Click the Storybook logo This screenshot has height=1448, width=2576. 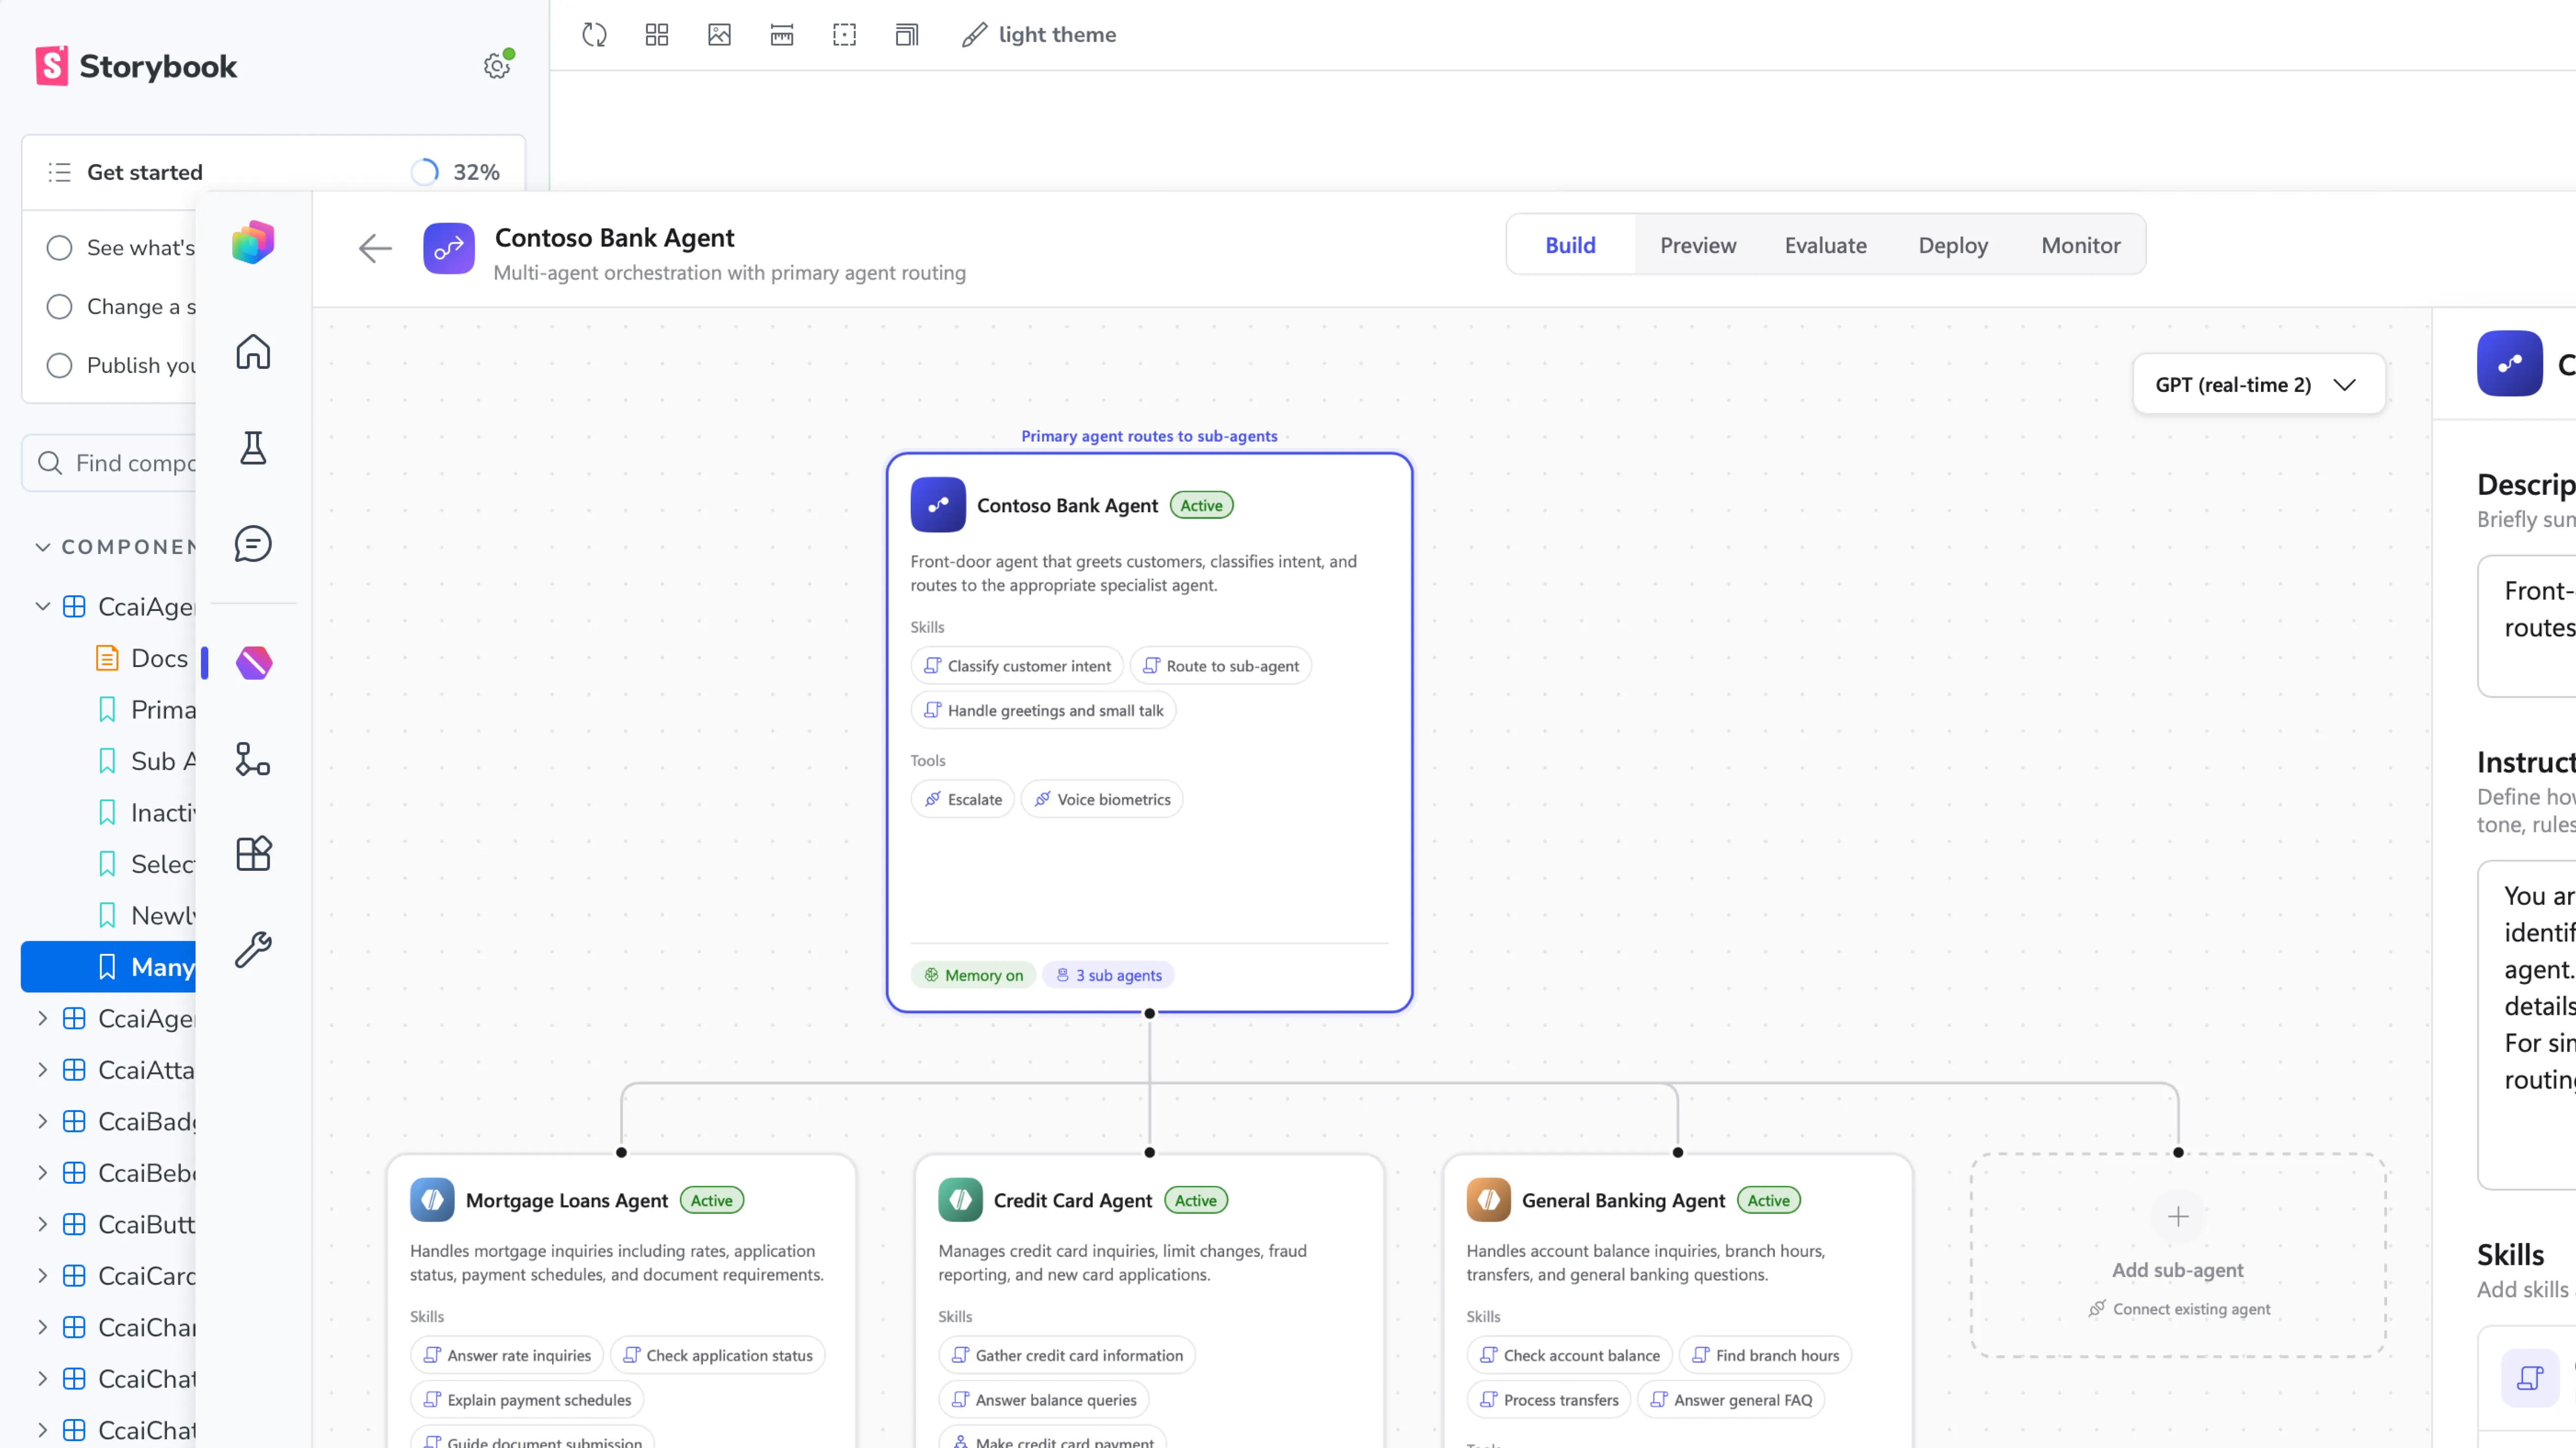coord(136,66)
